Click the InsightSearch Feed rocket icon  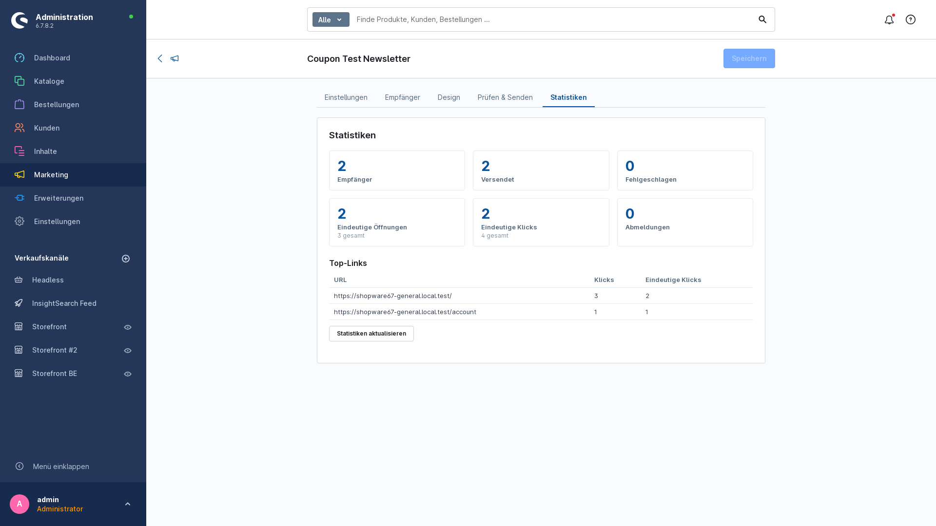19,303
